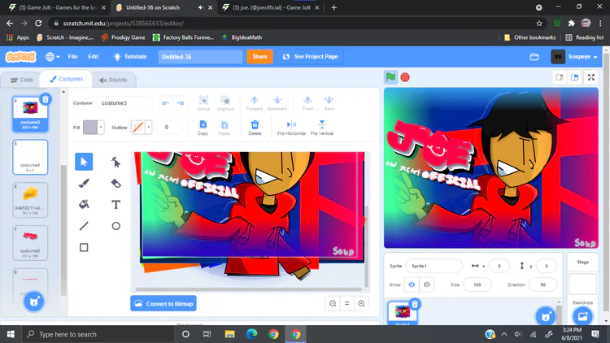Open the Fill color dropdown
Viewport: 610px width, 343px height.
coord(101,127)
